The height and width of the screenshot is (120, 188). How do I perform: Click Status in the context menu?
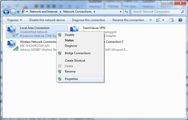click(69, 40)
